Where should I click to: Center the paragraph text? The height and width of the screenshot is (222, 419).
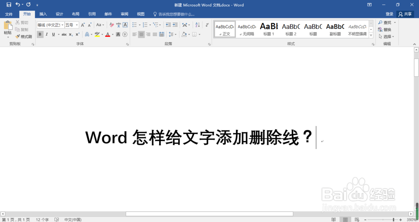pos(141,34)
